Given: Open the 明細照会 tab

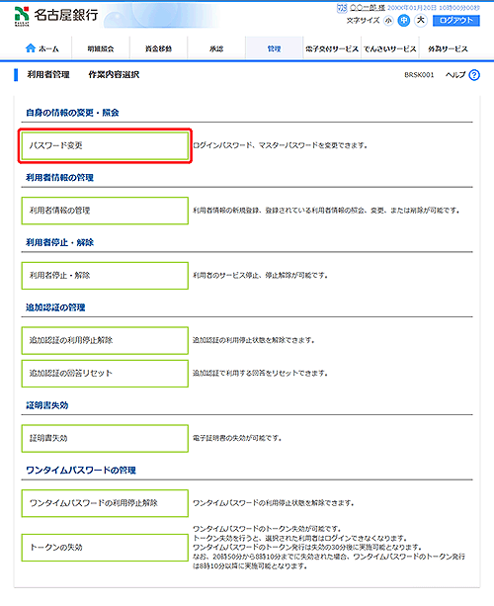Looking at the screenshot, I should coord(101,48).
